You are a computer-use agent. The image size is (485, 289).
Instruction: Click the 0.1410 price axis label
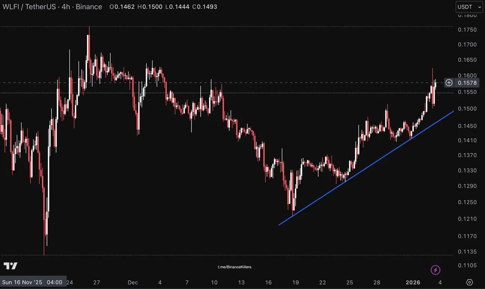[x=467, y=140]
